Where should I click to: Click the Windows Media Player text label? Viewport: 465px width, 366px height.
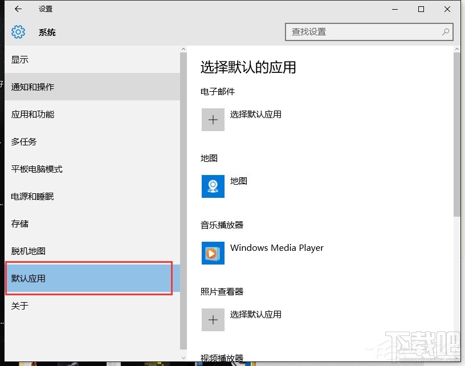(x=277, y=248)
